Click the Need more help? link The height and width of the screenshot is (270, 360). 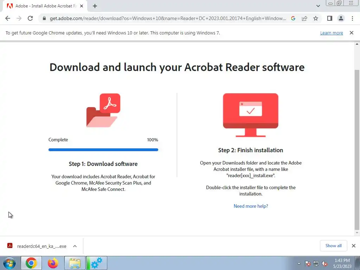click(x=251, y=206)
